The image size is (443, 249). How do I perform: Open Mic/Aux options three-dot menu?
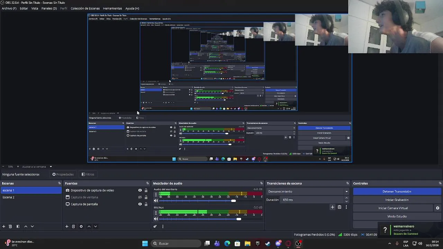pyautogui.click(x=156, y=213)
